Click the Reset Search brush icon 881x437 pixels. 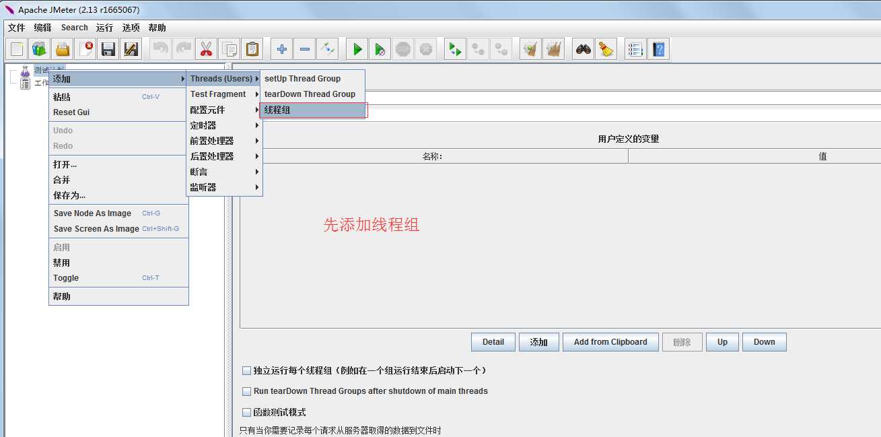(x=606, y=49)
